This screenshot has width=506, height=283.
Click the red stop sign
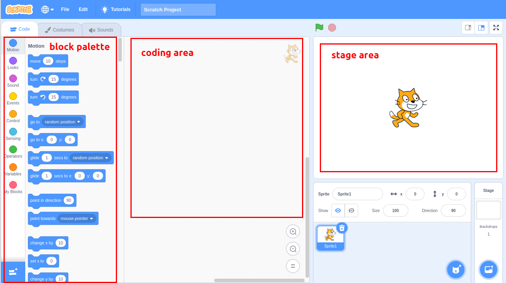[x=332, y=28]
